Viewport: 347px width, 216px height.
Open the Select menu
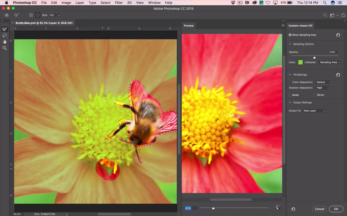[x=105, y=3]
